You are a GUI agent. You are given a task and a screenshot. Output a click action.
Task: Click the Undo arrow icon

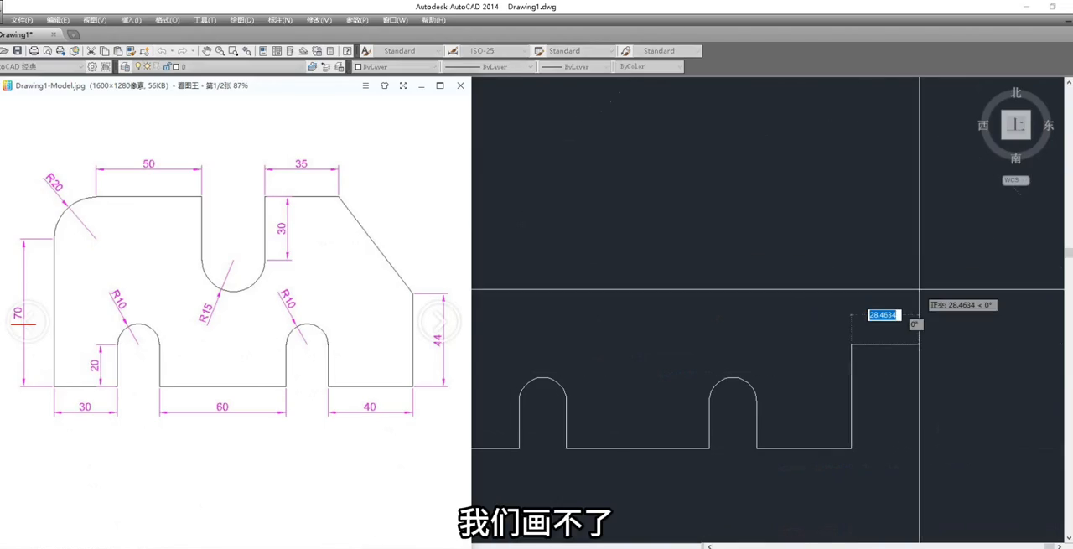click(162, 51)
